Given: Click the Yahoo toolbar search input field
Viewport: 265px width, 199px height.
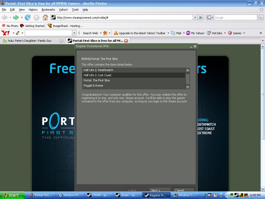Looking at the screenshot, I should pos(48,33).
